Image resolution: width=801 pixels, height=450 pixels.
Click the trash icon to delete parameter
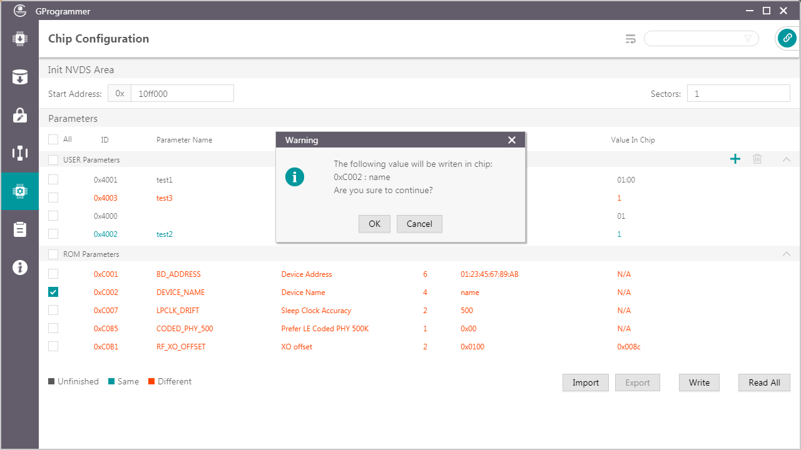pyautogui.click(x=757, y=159)
